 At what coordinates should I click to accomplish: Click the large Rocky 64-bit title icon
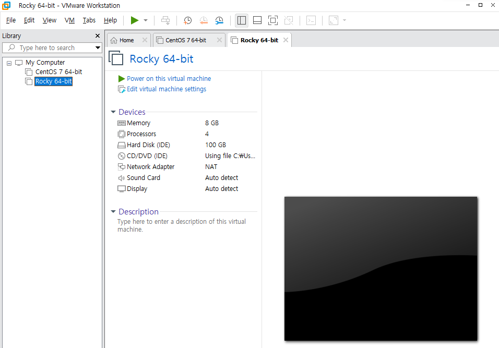click(x=116, y=58)
